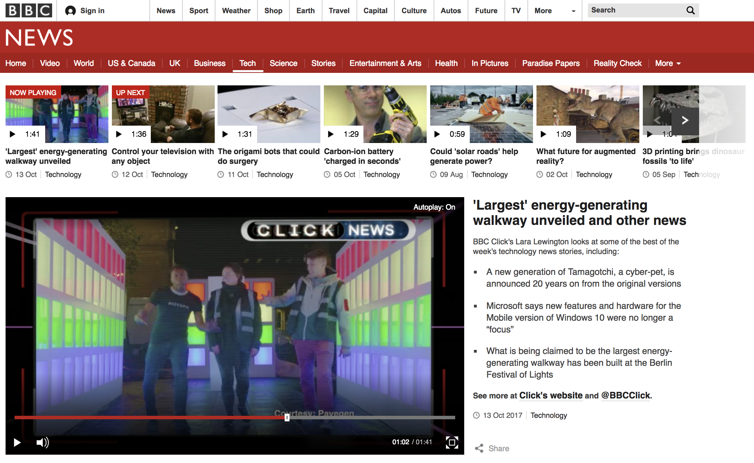Screen dimensions: 754x463
Task: Open the Business section
Action: [210, 63]
